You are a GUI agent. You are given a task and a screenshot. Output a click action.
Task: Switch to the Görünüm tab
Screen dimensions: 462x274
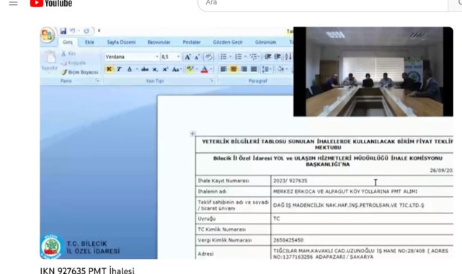265,42
